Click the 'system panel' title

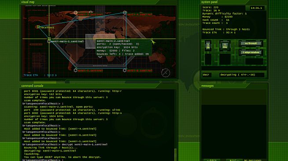coord(209,2)
